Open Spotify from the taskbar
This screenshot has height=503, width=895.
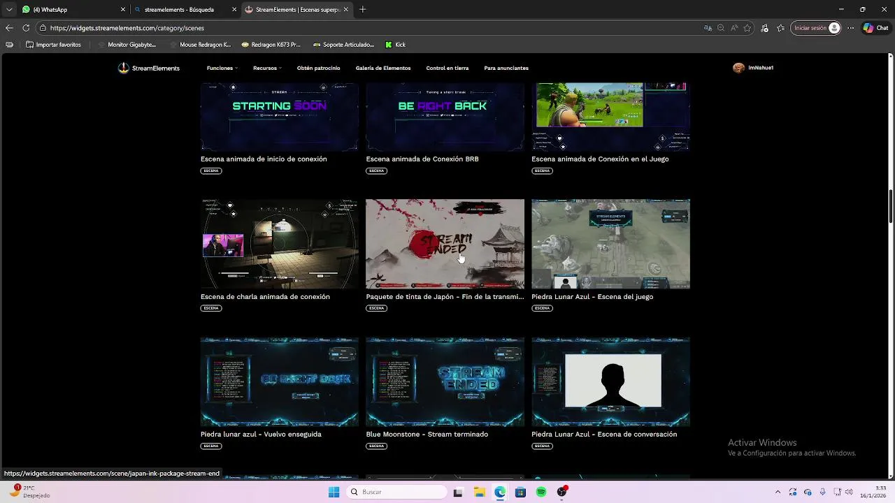(x=541, y=492)
